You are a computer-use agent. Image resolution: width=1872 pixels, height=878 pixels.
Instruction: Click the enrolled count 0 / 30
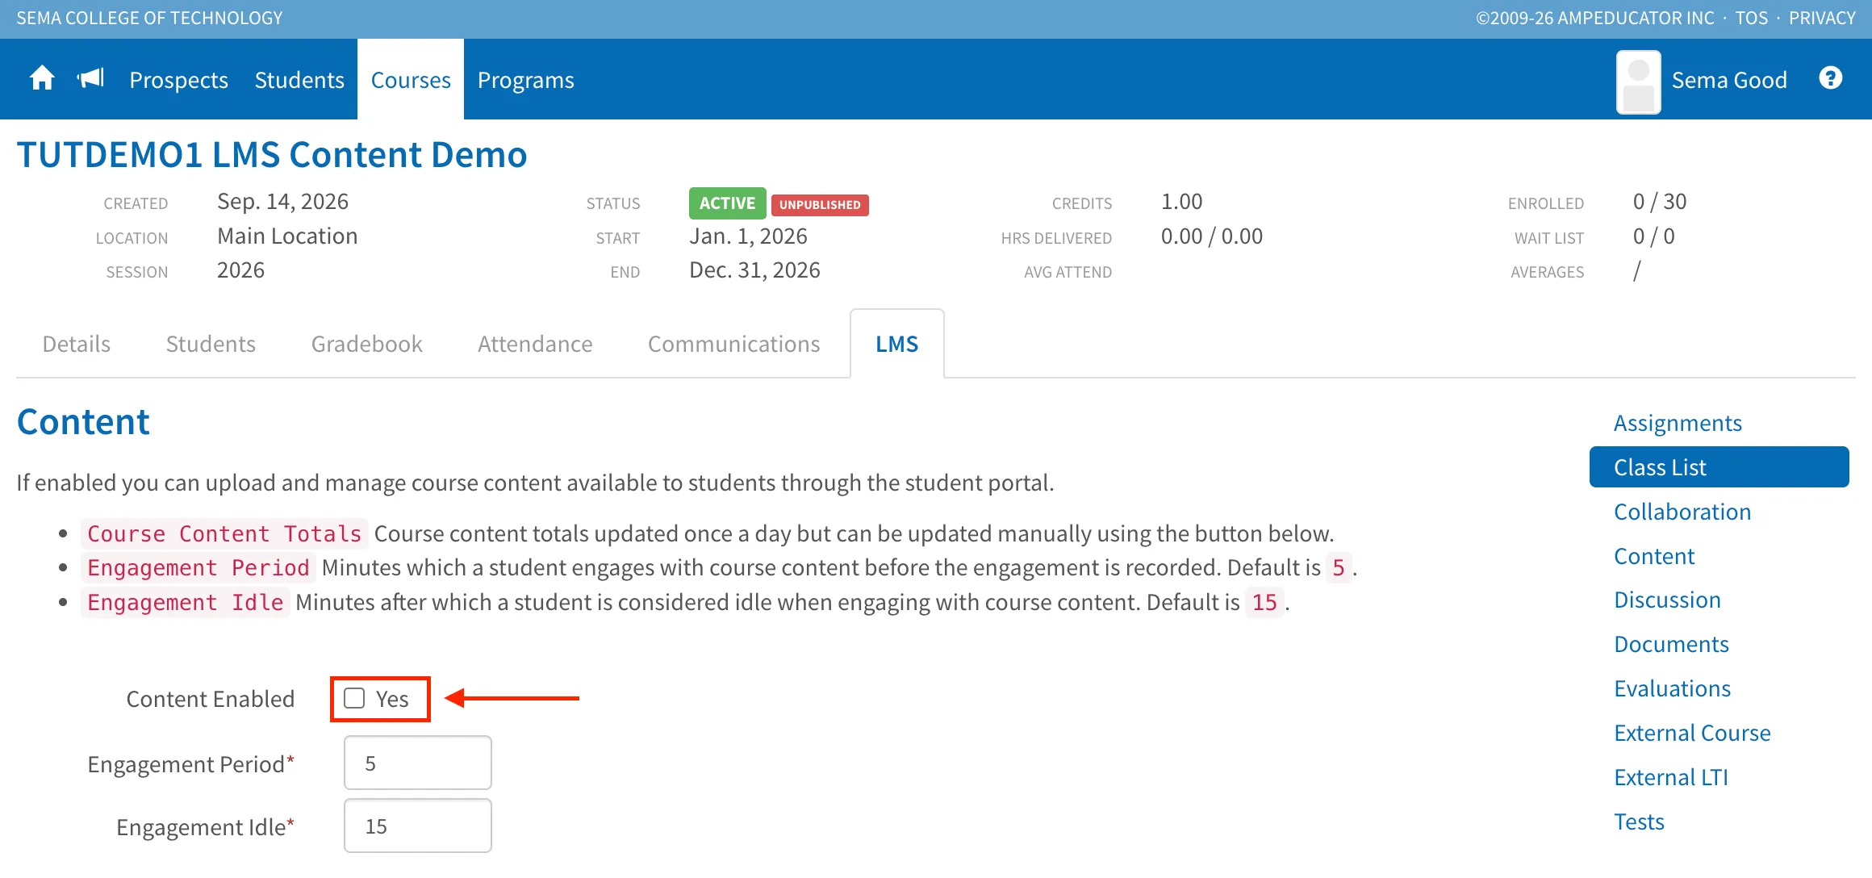pyautogui.click(x=1660, y=202)
